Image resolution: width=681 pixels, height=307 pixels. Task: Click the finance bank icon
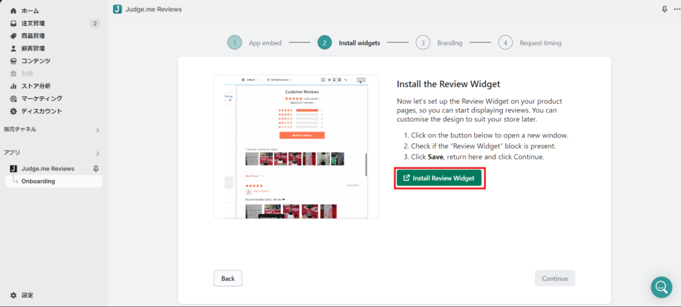13,73
